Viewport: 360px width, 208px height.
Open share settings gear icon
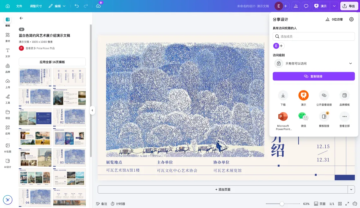[x=351, y=19]
